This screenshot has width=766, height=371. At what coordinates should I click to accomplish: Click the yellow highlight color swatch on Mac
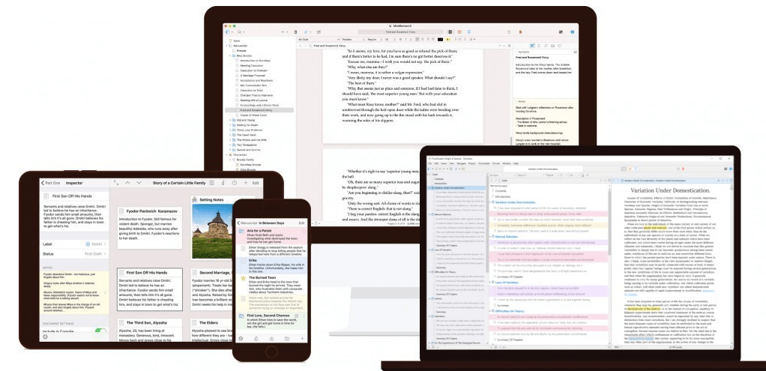[447, 39]
